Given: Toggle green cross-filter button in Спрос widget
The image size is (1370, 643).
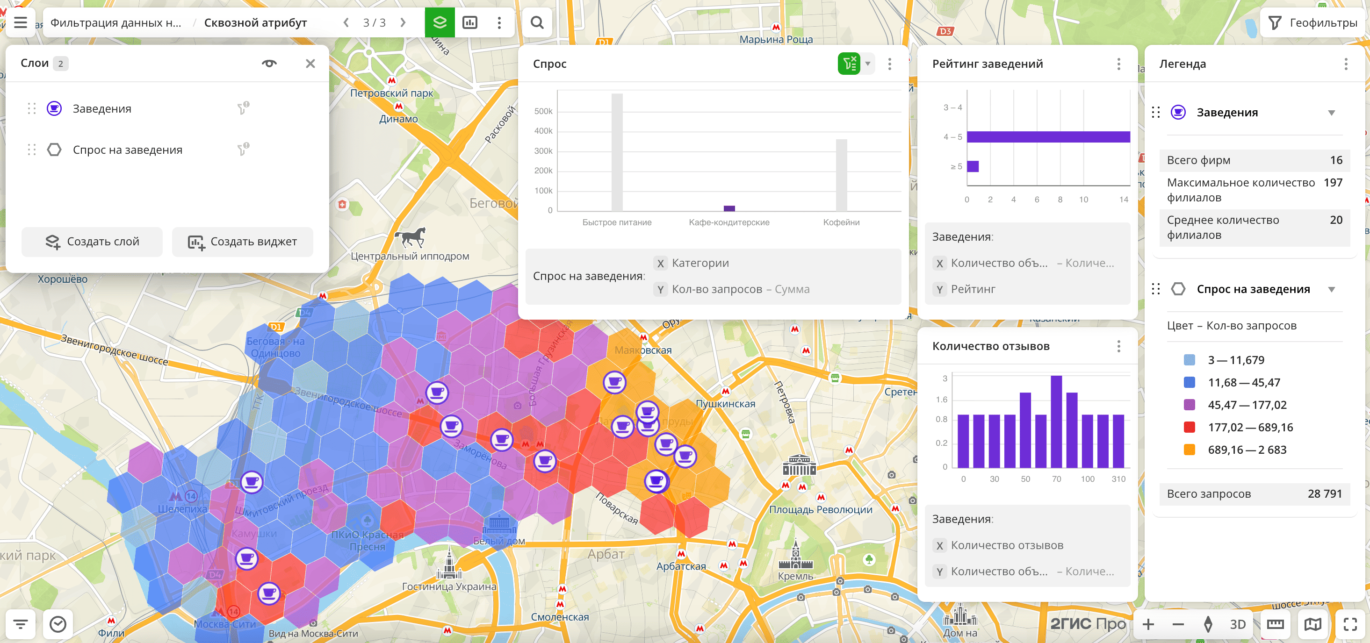Looking at the screenshot, I should [849, 64].
